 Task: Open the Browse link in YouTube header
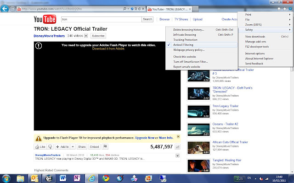pos(164,19)
